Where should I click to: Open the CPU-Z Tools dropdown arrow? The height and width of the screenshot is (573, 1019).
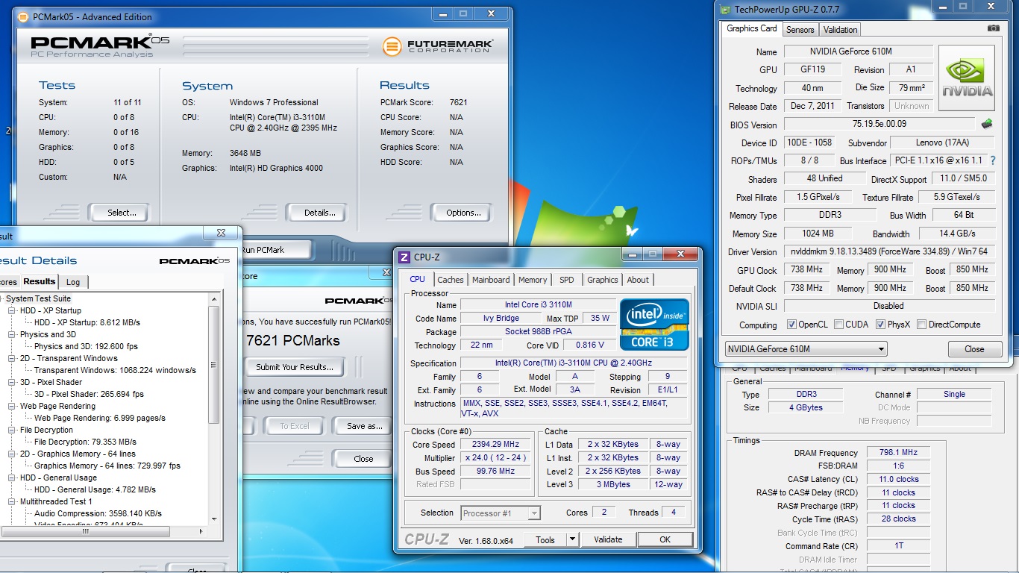pyautogui.click(x=572, y=539)
